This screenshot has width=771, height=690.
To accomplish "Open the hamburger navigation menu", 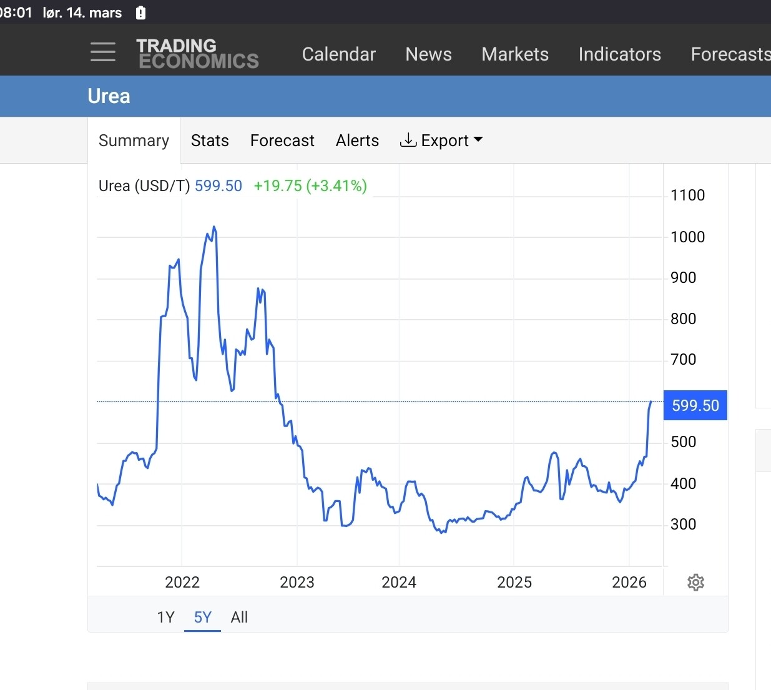I will point(103,52).
